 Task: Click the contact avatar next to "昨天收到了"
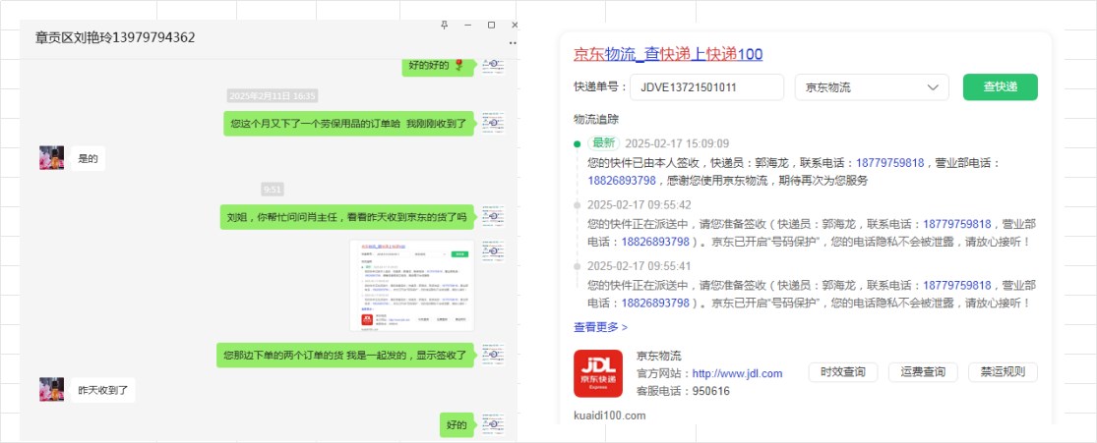coord(52,389)
